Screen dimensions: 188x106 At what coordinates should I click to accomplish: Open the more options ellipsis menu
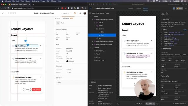tap(186, 9)
